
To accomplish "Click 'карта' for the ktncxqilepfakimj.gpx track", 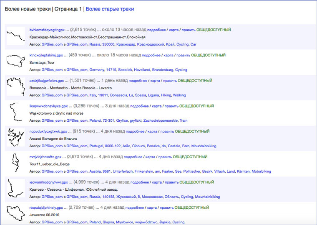I will click(x=169, y=55).
